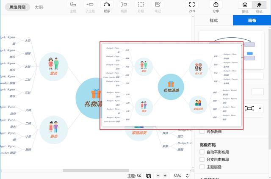This screenshot has width=271, height=179.
Task: Open the 笔记 (Notes) tool
Action: click(x=158, y=7)
